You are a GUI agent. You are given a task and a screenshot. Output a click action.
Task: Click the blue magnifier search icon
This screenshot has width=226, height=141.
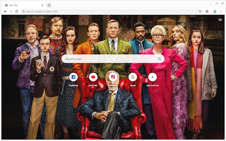tap(159, 59)
